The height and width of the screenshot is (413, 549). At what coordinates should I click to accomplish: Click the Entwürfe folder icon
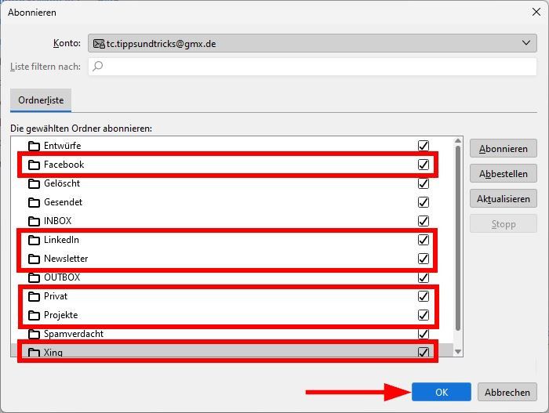coord(34,146)
